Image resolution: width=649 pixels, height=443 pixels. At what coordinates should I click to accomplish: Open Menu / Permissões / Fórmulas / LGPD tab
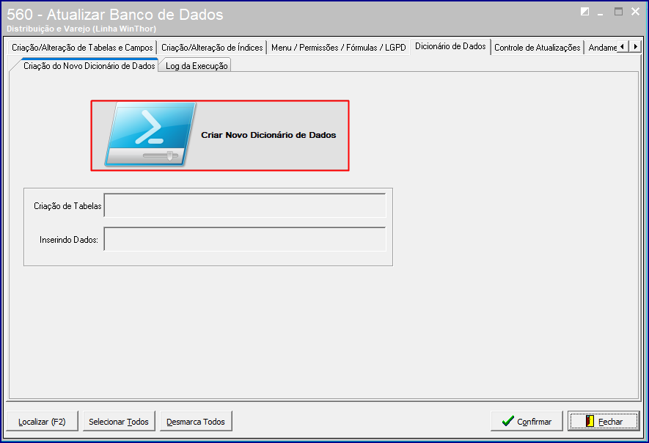point(339,48)
